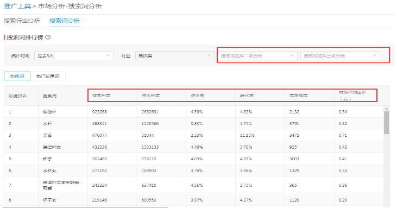This screenshot has width=397, height=208.
Task: Click click-rate value 2.23%
Action: (x=197, y=135)
